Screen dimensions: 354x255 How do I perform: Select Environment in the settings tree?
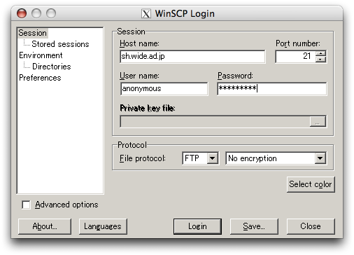[41, 55]
